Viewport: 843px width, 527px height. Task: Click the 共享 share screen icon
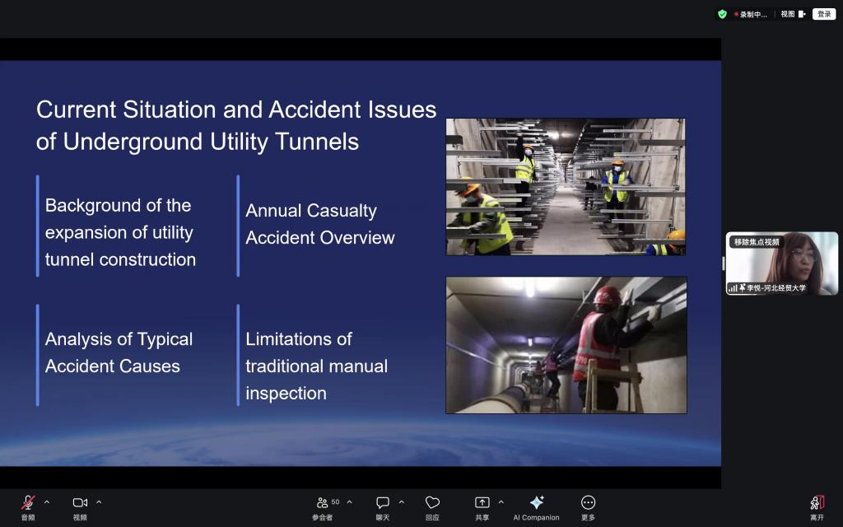(x=482, y=502)
